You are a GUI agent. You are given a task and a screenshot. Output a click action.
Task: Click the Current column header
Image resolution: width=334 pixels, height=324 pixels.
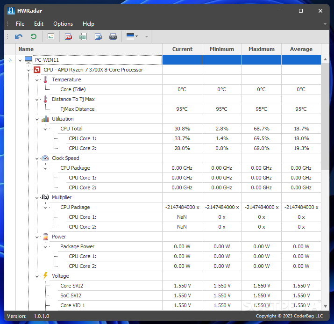point(182,49)
